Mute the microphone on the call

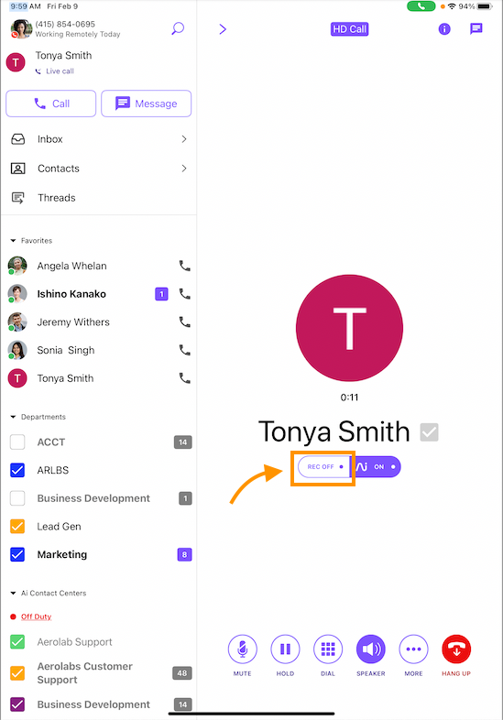242,649
